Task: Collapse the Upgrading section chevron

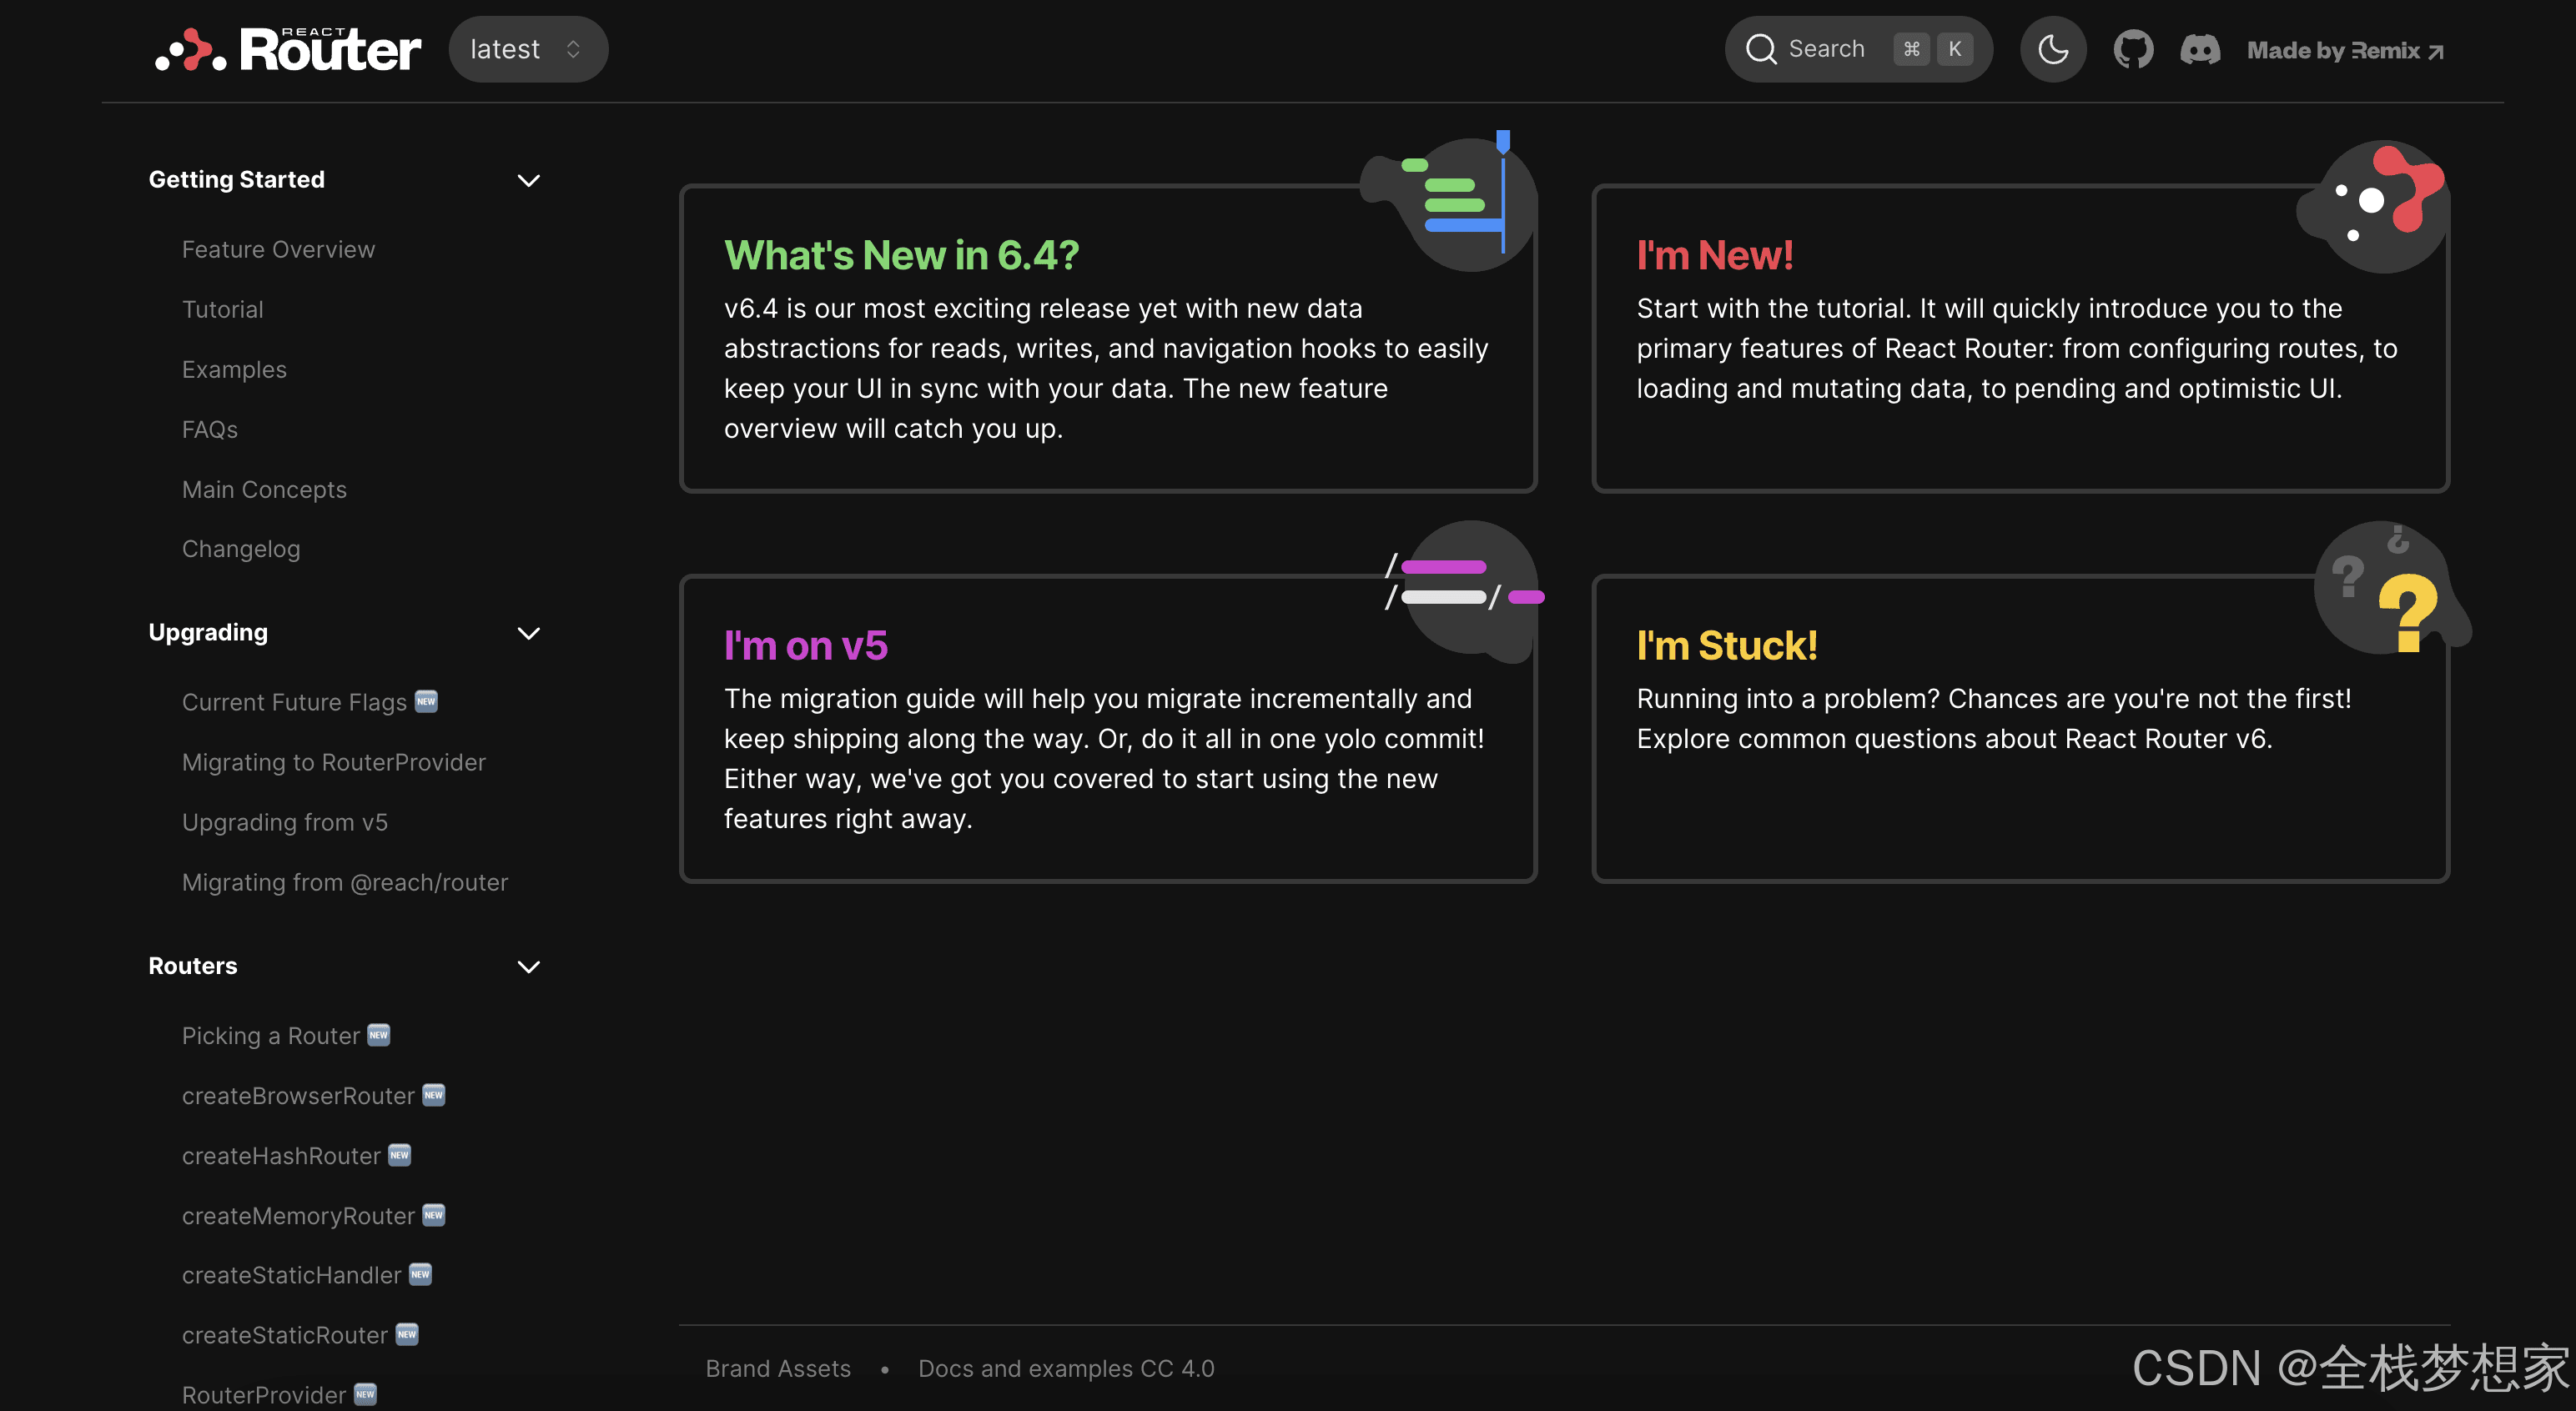Action: click(528, 633)
